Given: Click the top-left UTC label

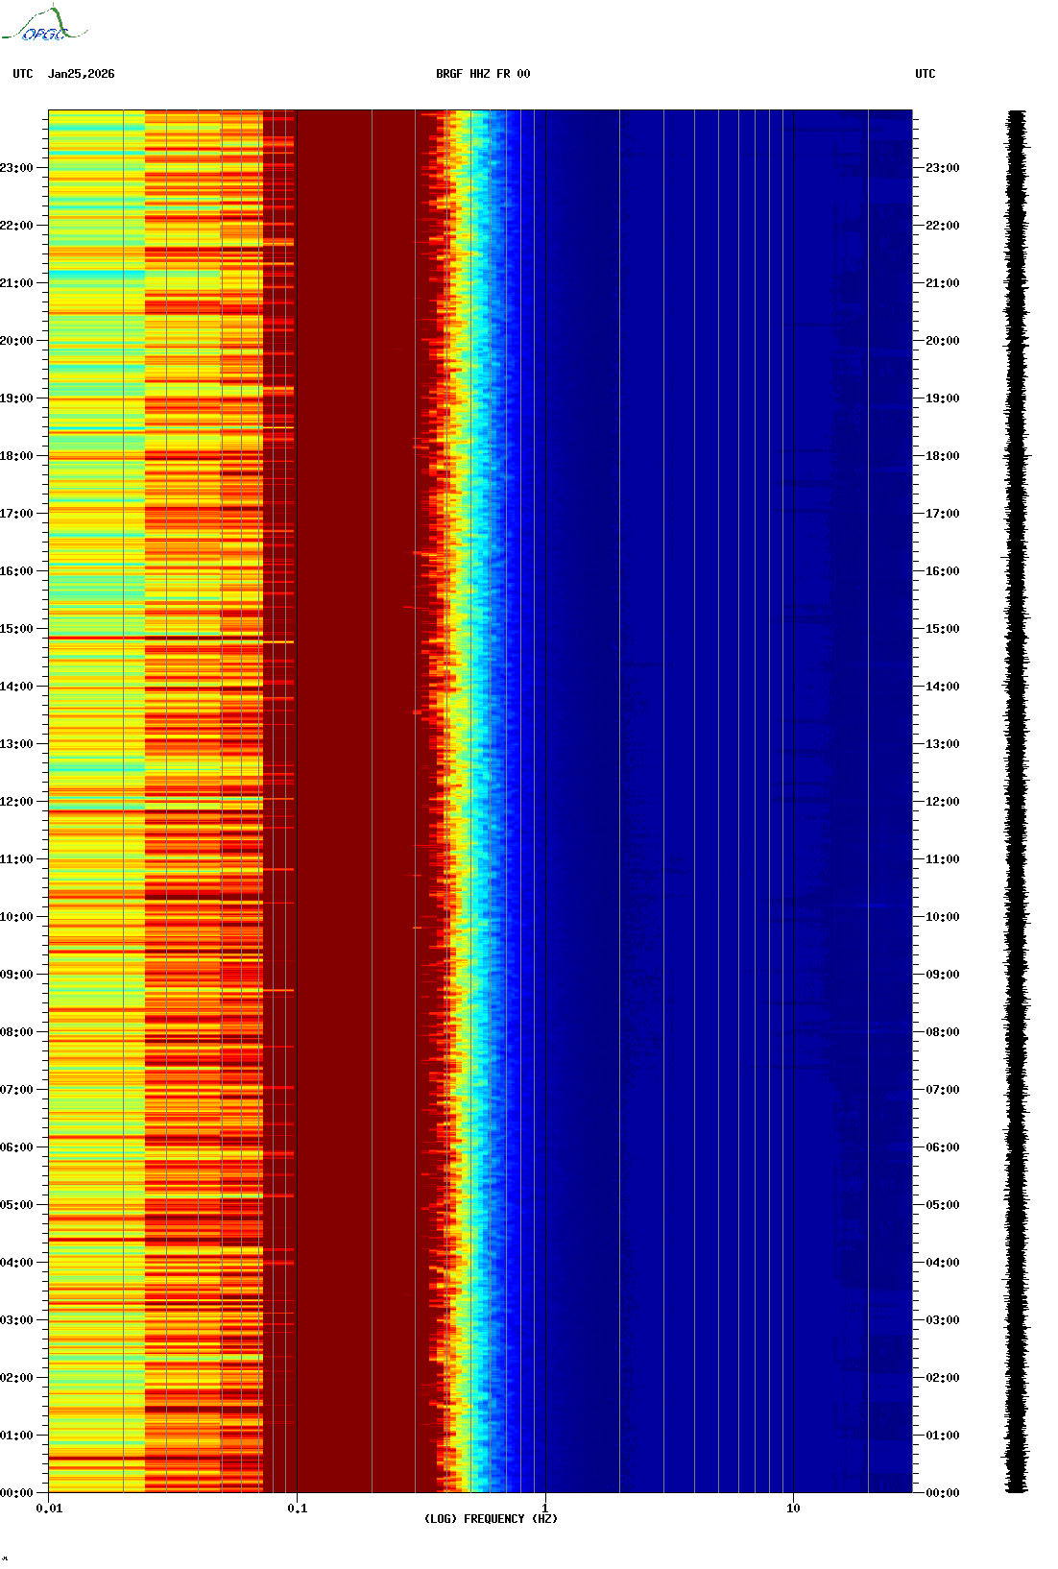Looking at the screenshot, I should [x=22, y=74].
